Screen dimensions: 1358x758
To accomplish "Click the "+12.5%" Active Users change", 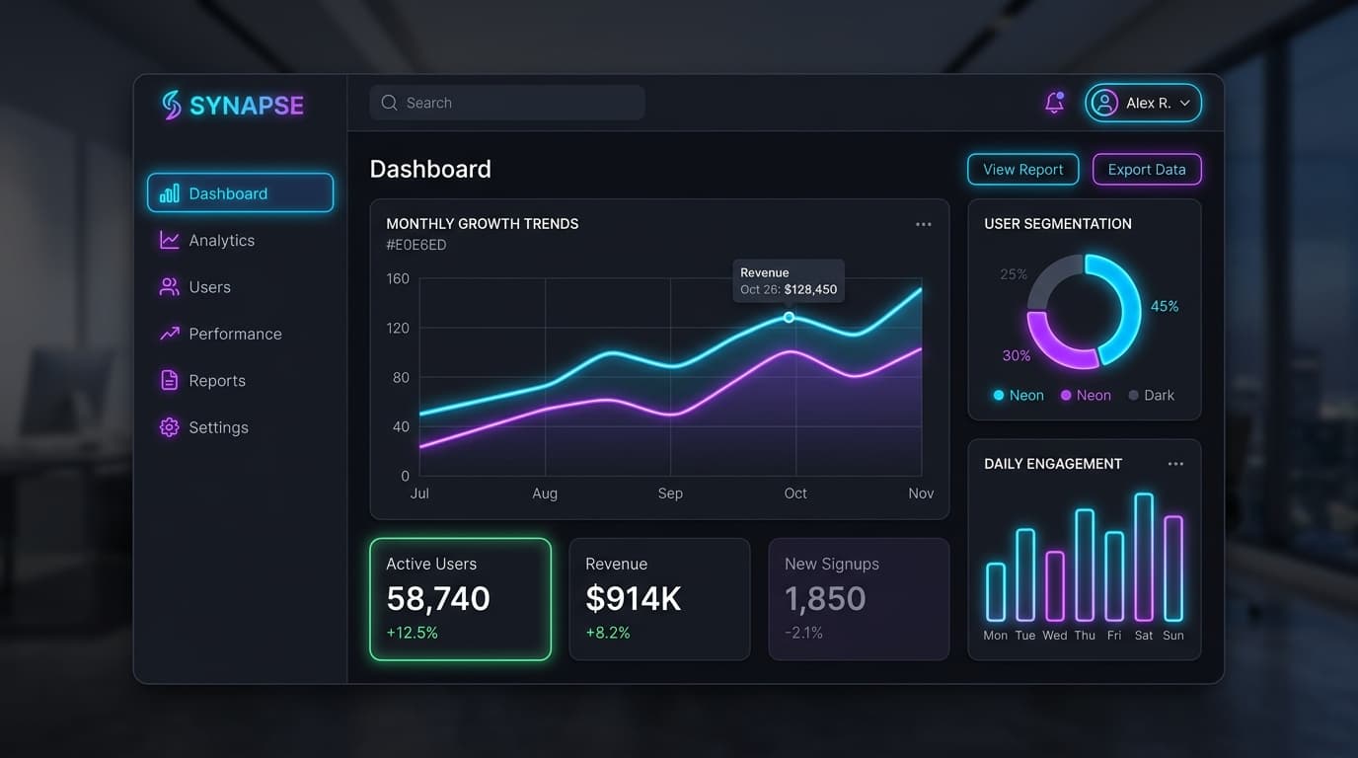I will [412, 633].
